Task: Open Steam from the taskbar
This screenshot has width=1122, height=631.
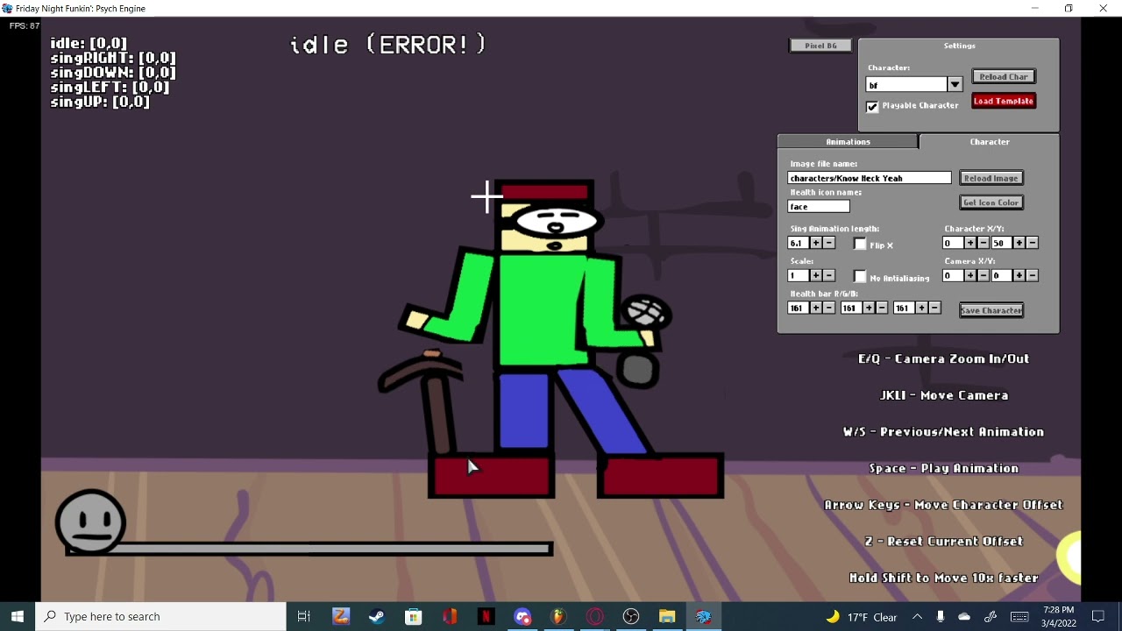Action: point(377,616)
